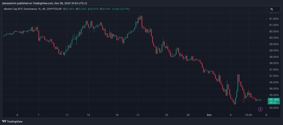Click the 61.50% price axis label
The image size is (283, 125).
pos(274,19)
